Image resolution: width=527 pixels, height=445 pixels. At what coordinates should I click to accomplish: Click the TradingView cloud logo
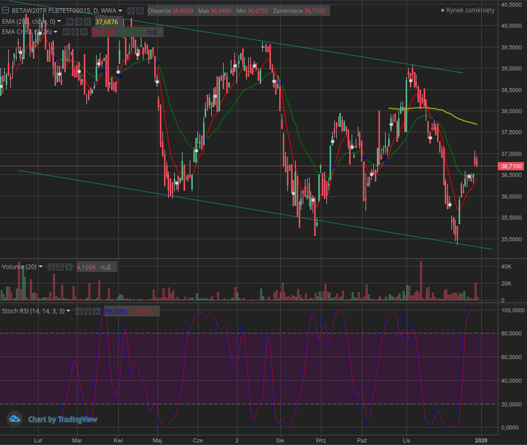[x=14, y=419]
